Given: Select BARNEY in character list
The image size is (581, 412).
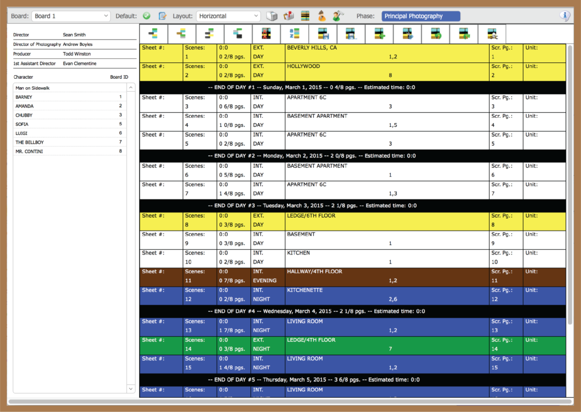Looking at the screenshot, I should pos(70,97).
